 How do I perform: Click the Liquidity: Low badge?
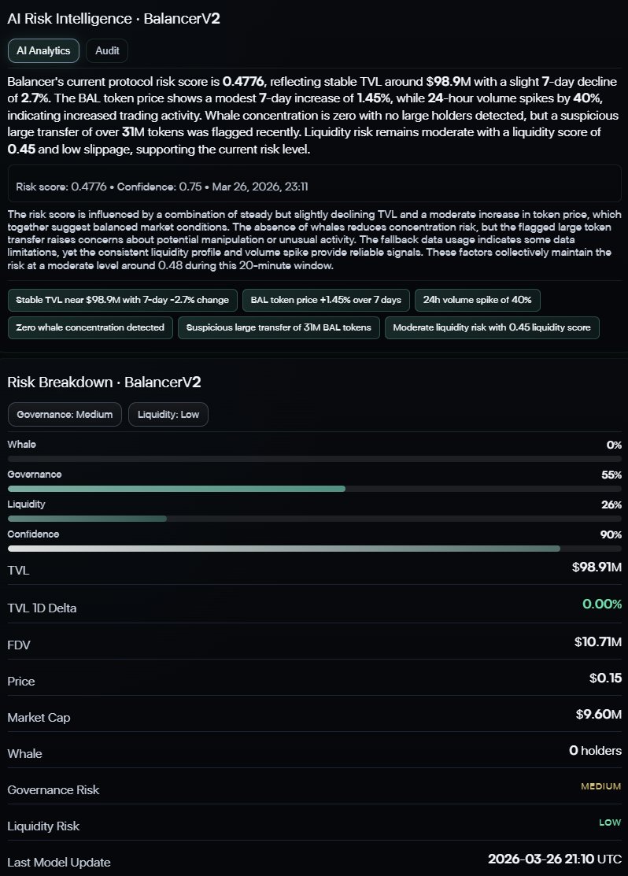[x=168, y=415]
